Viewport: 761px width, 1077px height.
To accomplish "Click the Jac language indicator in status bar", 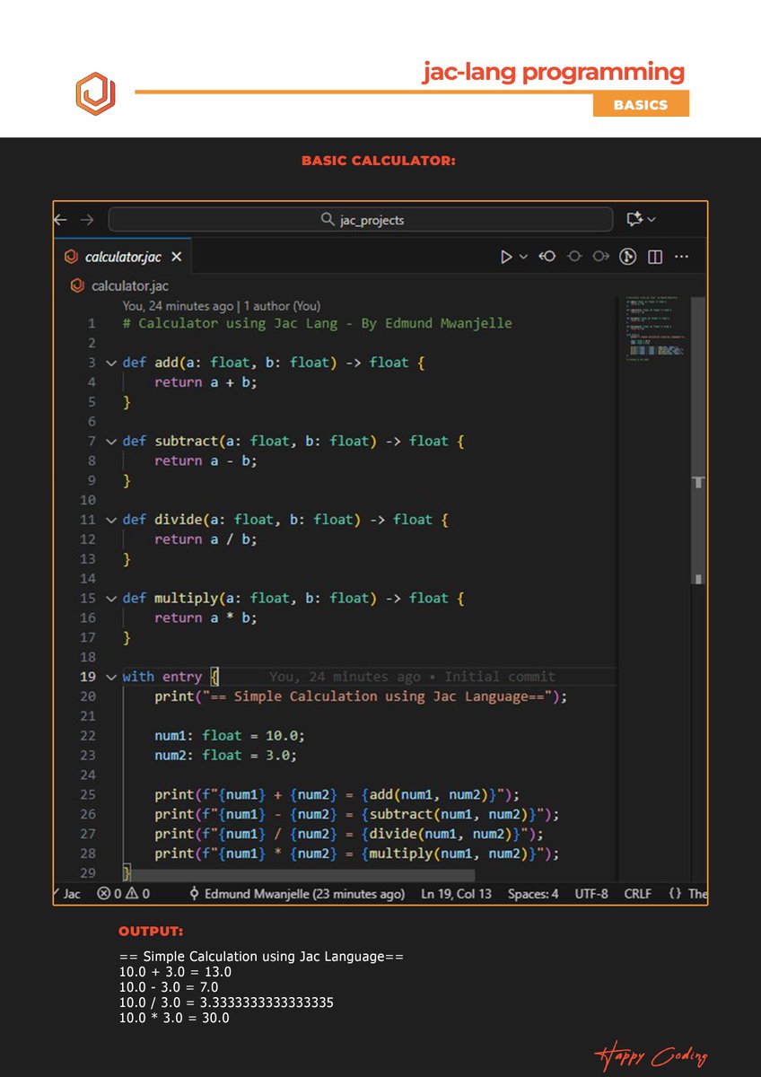I will [x=72, y=894].
